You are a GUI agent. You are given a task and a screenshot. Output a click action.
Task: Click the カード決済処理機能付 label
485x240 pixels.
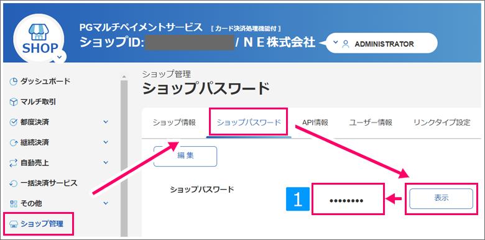point(245,29)
